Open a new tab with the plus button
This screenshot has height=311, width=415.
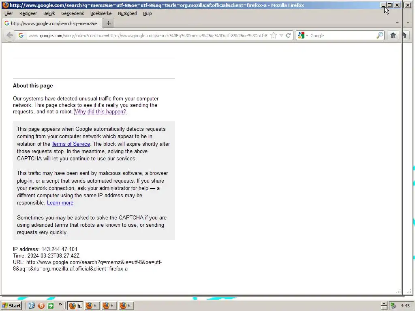(x=109, y=23)
